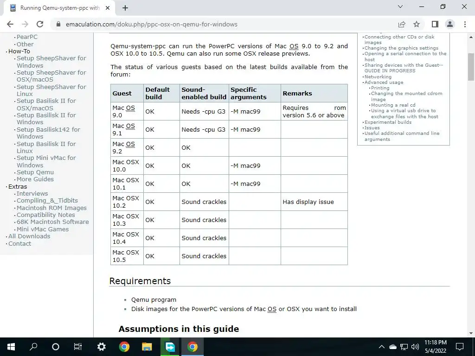Jump to Advanced usage in contents
The width and height of the screenshot is (475, 356).
pos(384,83)
